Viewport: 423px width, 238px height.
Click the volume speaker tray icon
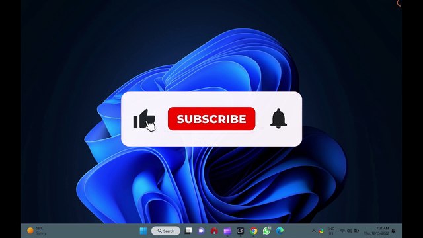[x=350, y=231]
